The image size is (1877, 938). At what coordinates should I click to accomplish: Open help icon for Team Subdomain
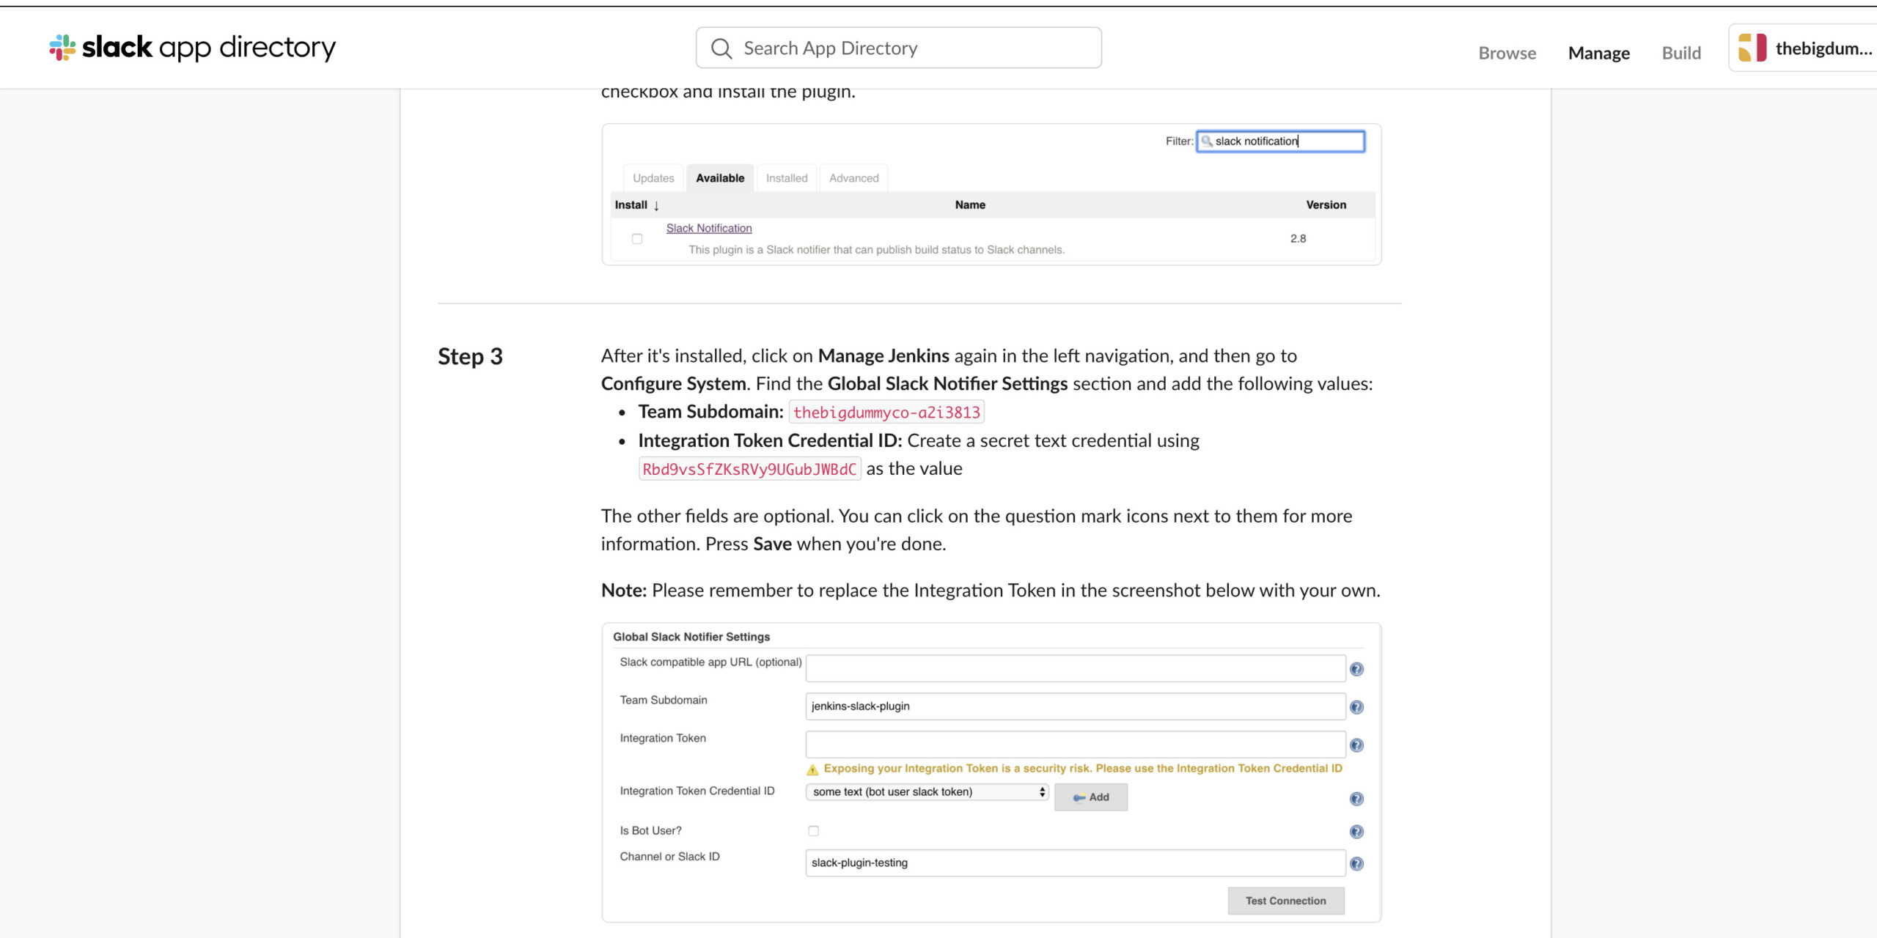tap(1356, 707)
